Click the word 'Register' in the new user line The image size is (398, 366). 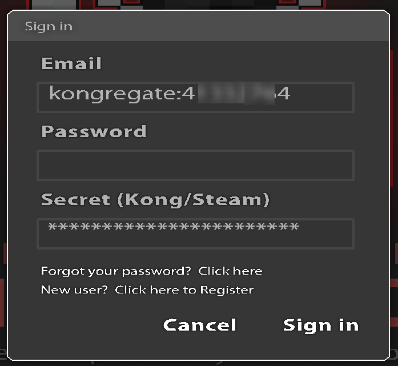pos(227,290)
